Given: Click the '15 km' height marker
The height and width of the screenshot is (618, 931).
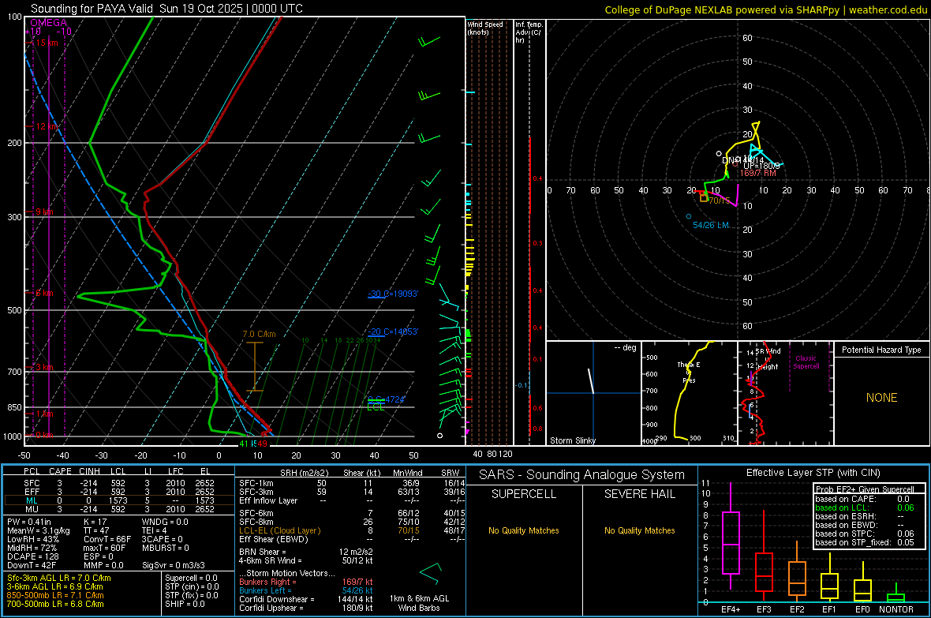Looking at the screenshot, I should (47, 43).
